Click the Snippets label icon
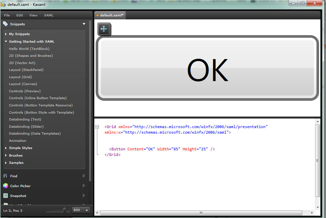Screen dimensions: 326x218 [x=5, y=24]
